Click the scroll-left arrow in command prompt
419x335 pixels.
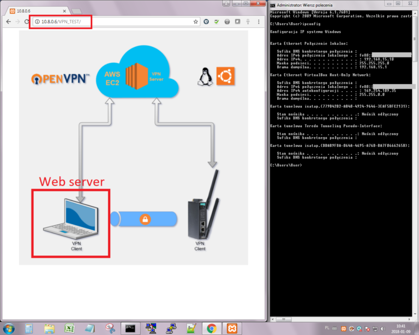[273, 319]
